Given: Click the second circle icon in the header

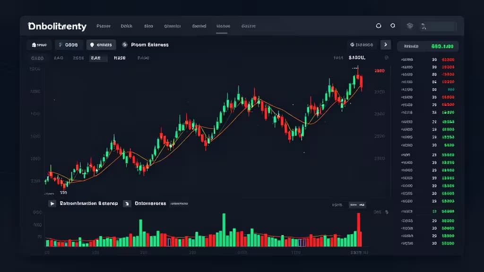Looking at the screenshot, I should coord(393,25).
